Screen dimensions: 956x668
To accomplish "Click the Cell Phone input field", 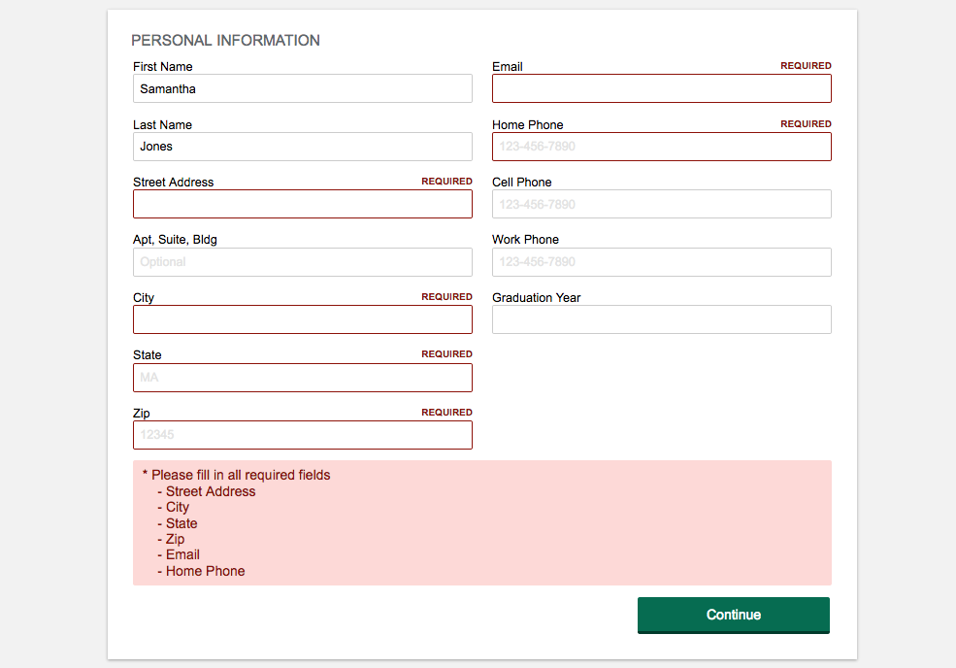I will (661, 204).
